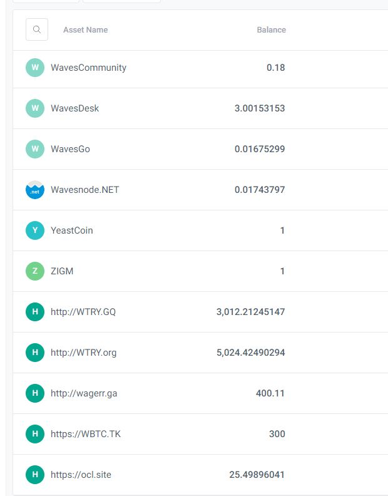388x496 pixels.
Task: Click the http://WTRY.org asset icon
Action: (x=35, y=353)
